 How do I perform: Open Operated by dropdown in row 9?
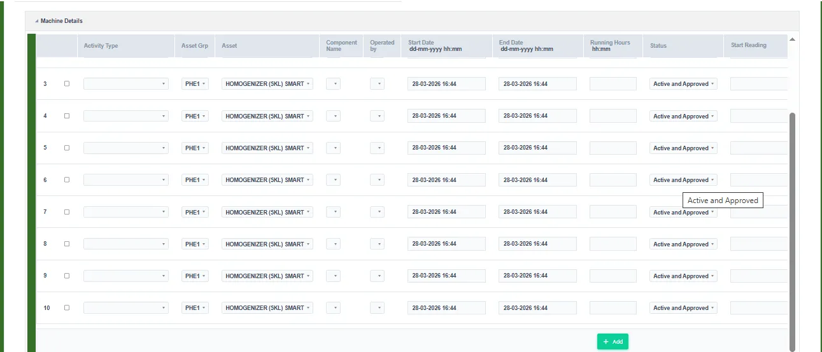coord(377,276)
